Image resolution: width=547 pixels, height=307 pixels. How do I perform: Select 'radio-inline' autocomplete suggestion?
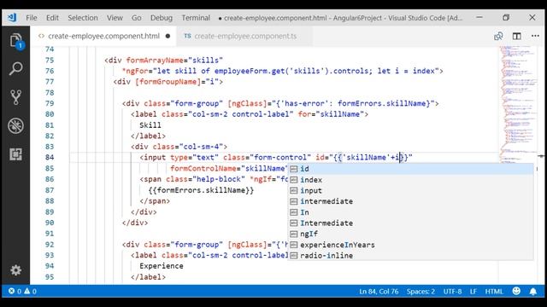click(x=411, y=256)
